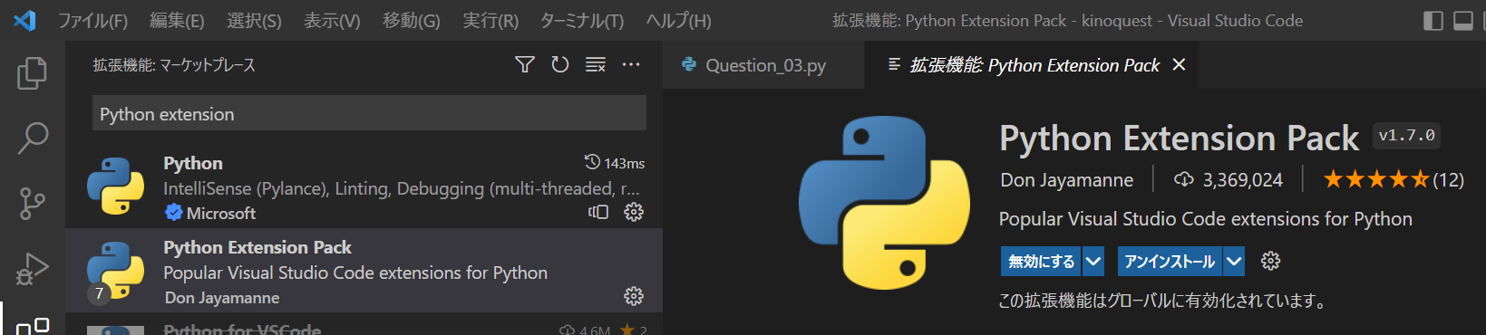Viewport: 1486px width, 335px height.
Task: Close the Python Extension Pack tab
Action: point(1179,64)
